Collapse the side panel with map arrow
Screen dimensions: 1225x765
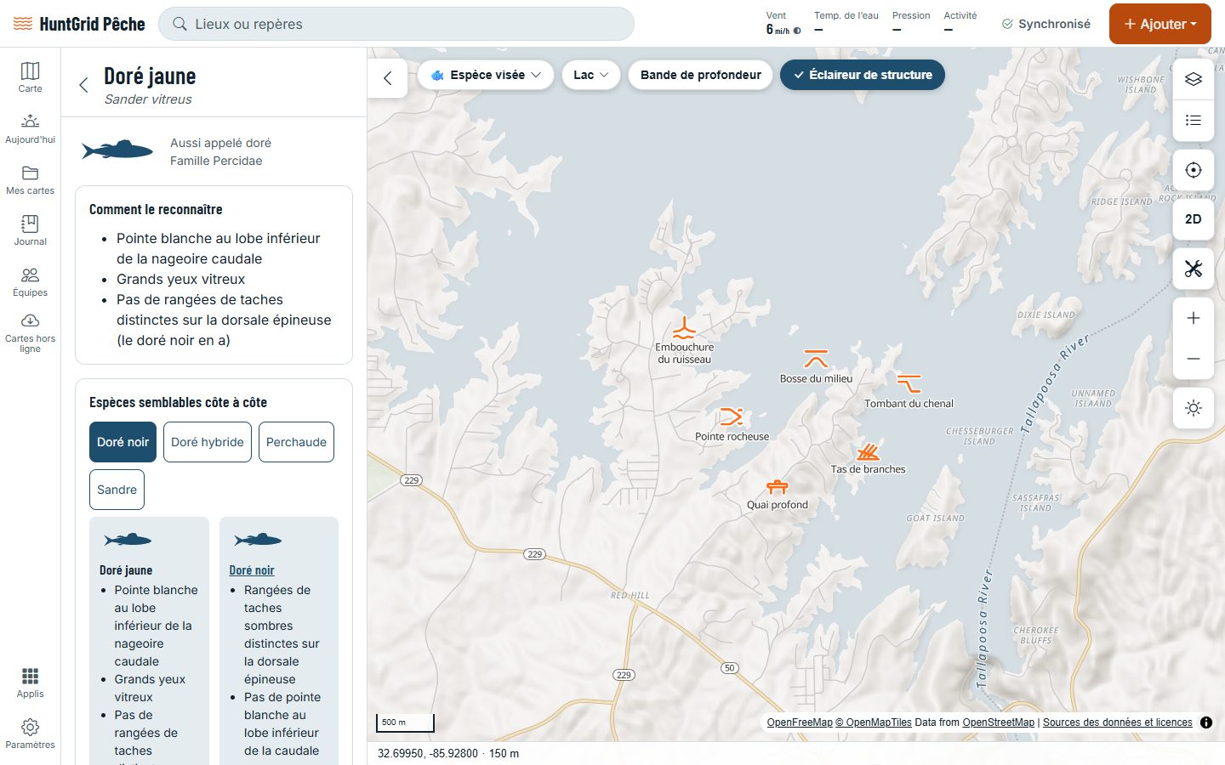pyautogui.click(x=388, y=78)
